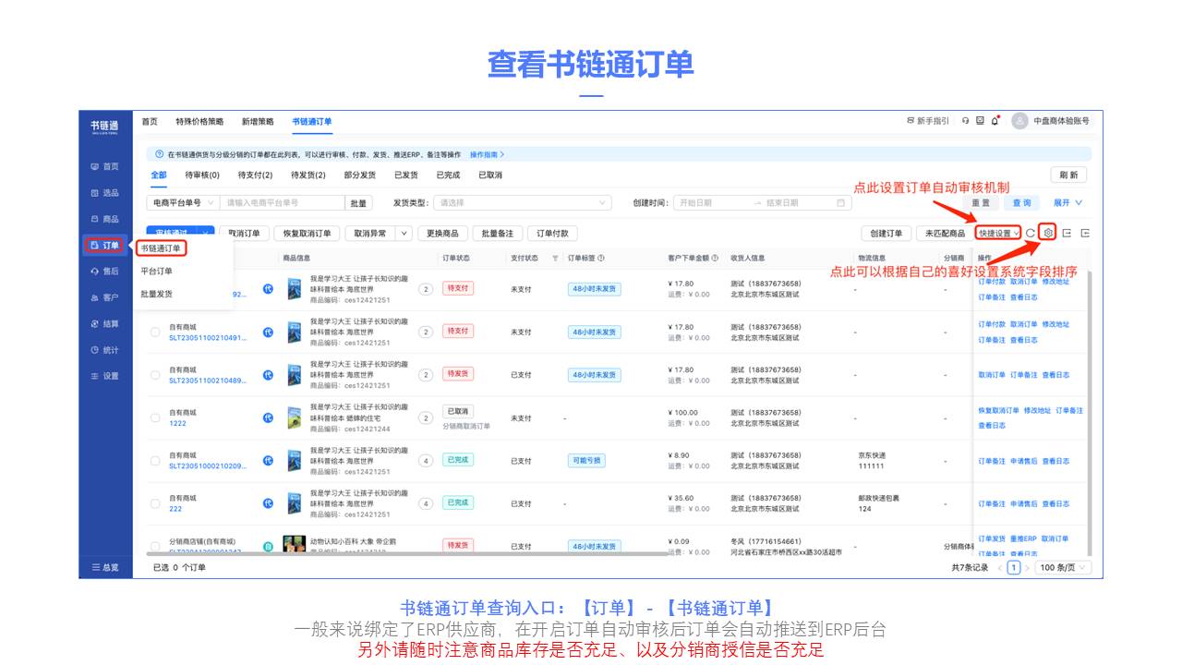Click the calendar icon in the date range

click(x=840, y=202)
